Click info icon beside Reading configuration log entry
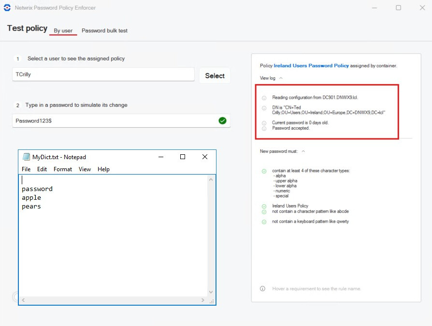 (264, 98)
